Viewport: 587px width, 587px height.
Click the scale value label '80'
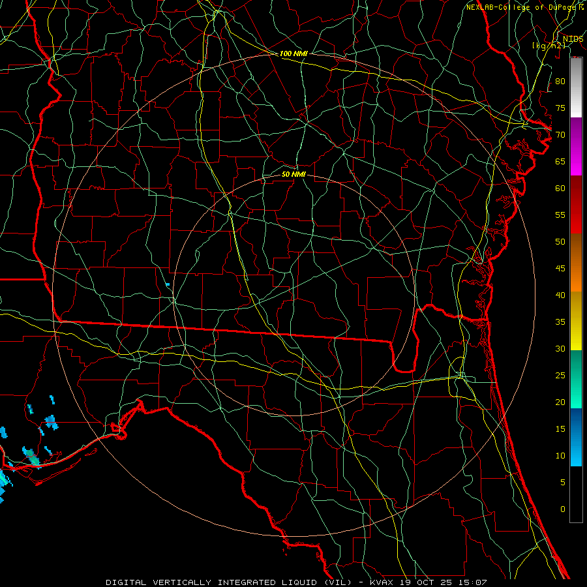(x=560, y=82)
